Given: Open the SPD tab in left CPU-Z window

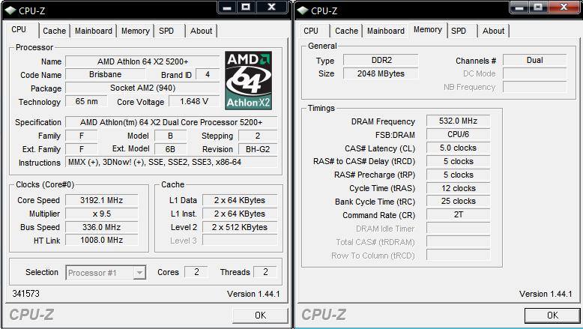Looking at the screenshot, I should pos(166,31).
